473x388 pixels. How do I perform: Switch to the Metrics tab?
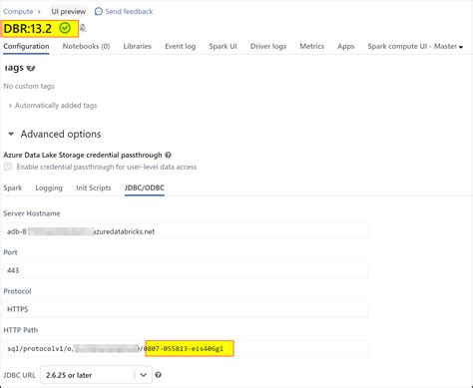[x=311, y=46]
